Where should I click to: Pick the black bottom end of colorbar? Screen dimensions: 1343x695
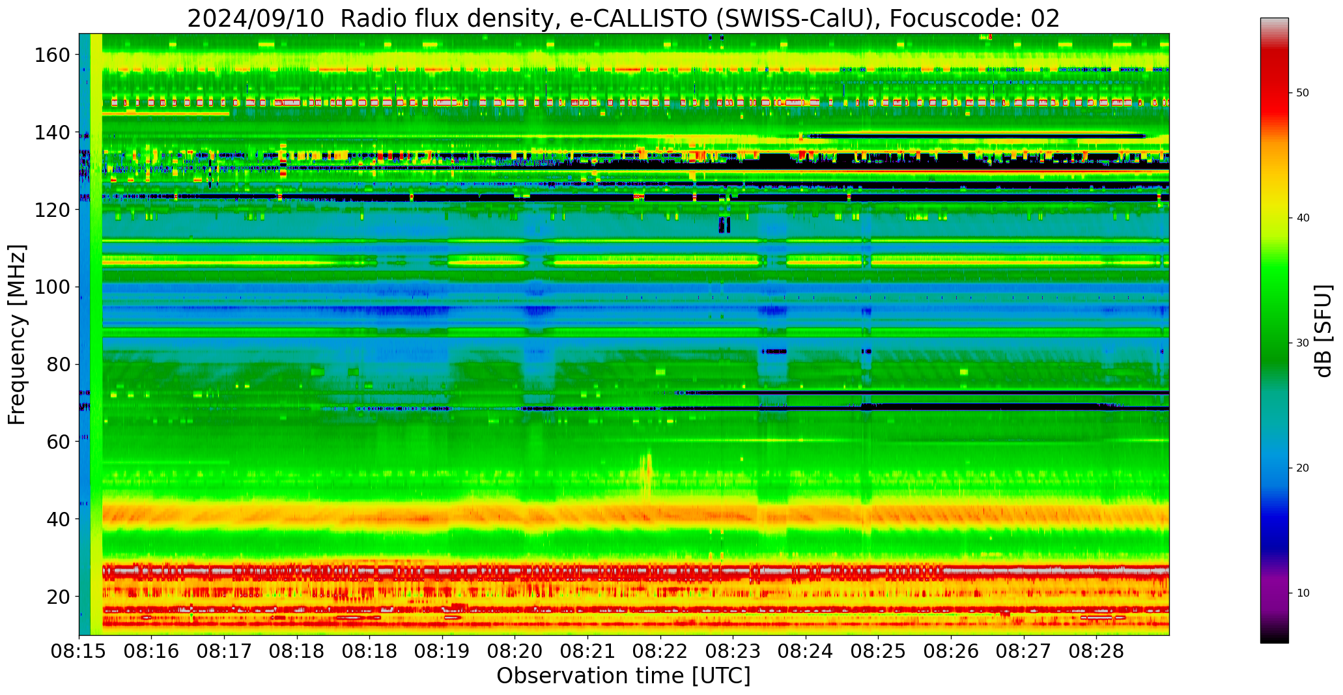coord(1274,638)
